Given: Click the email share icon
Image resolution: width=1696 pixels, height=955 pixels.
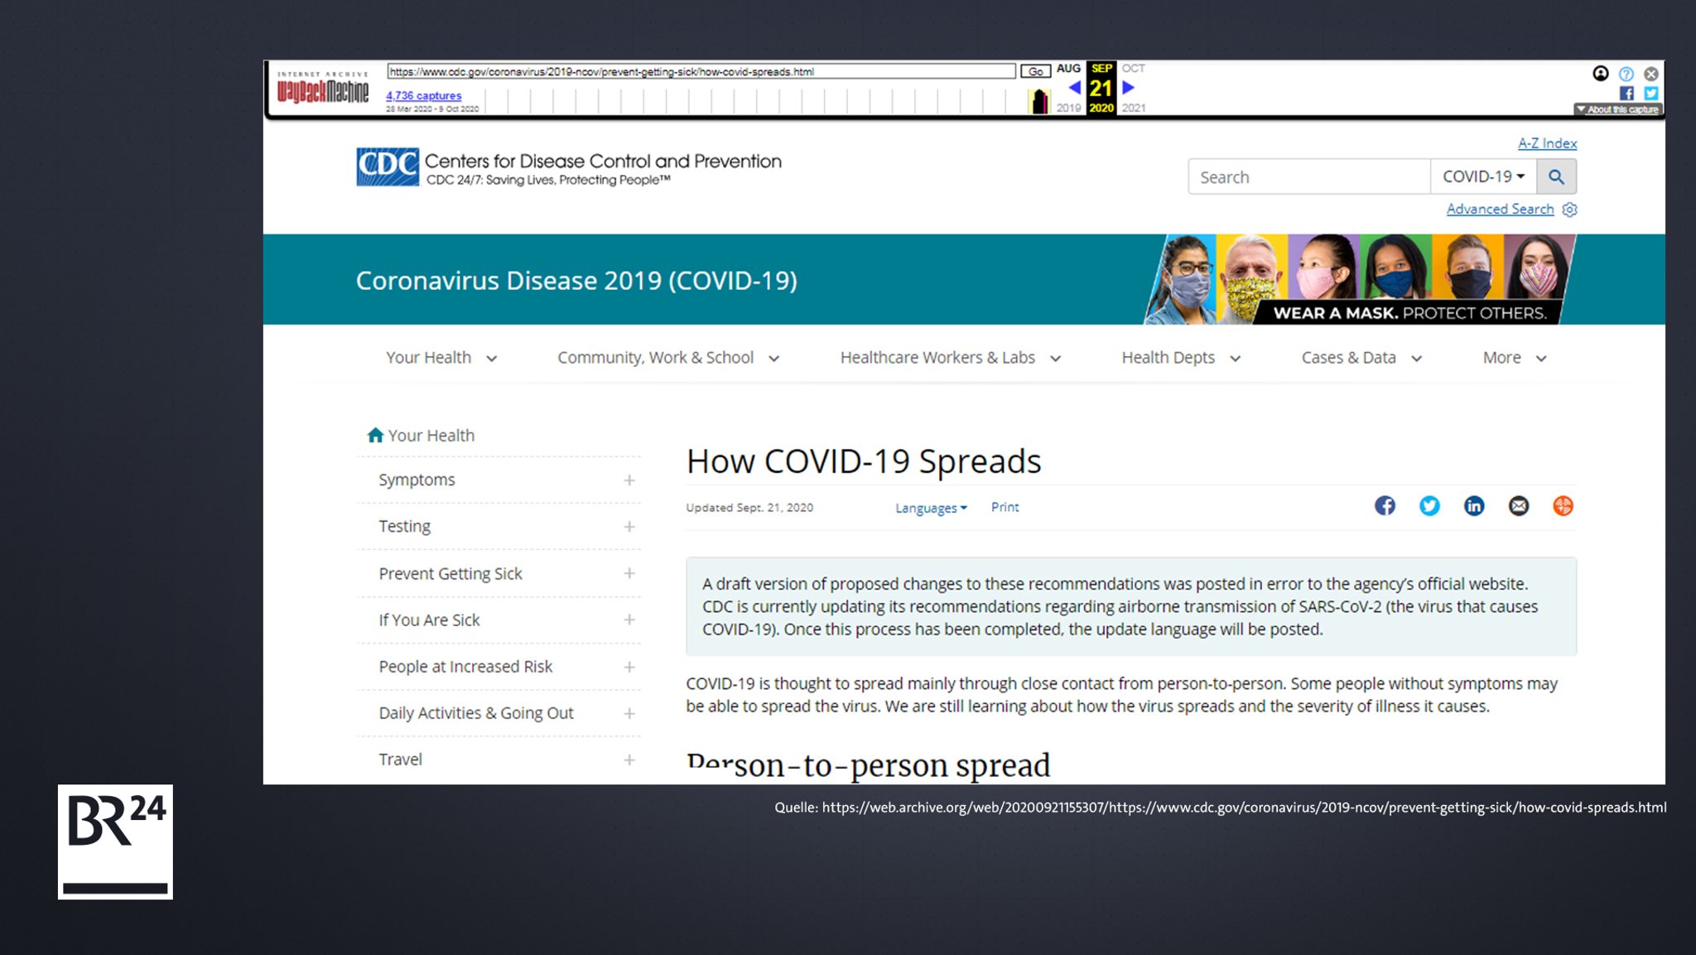Looking at the screenshot, I should [x=1518, y=505].
